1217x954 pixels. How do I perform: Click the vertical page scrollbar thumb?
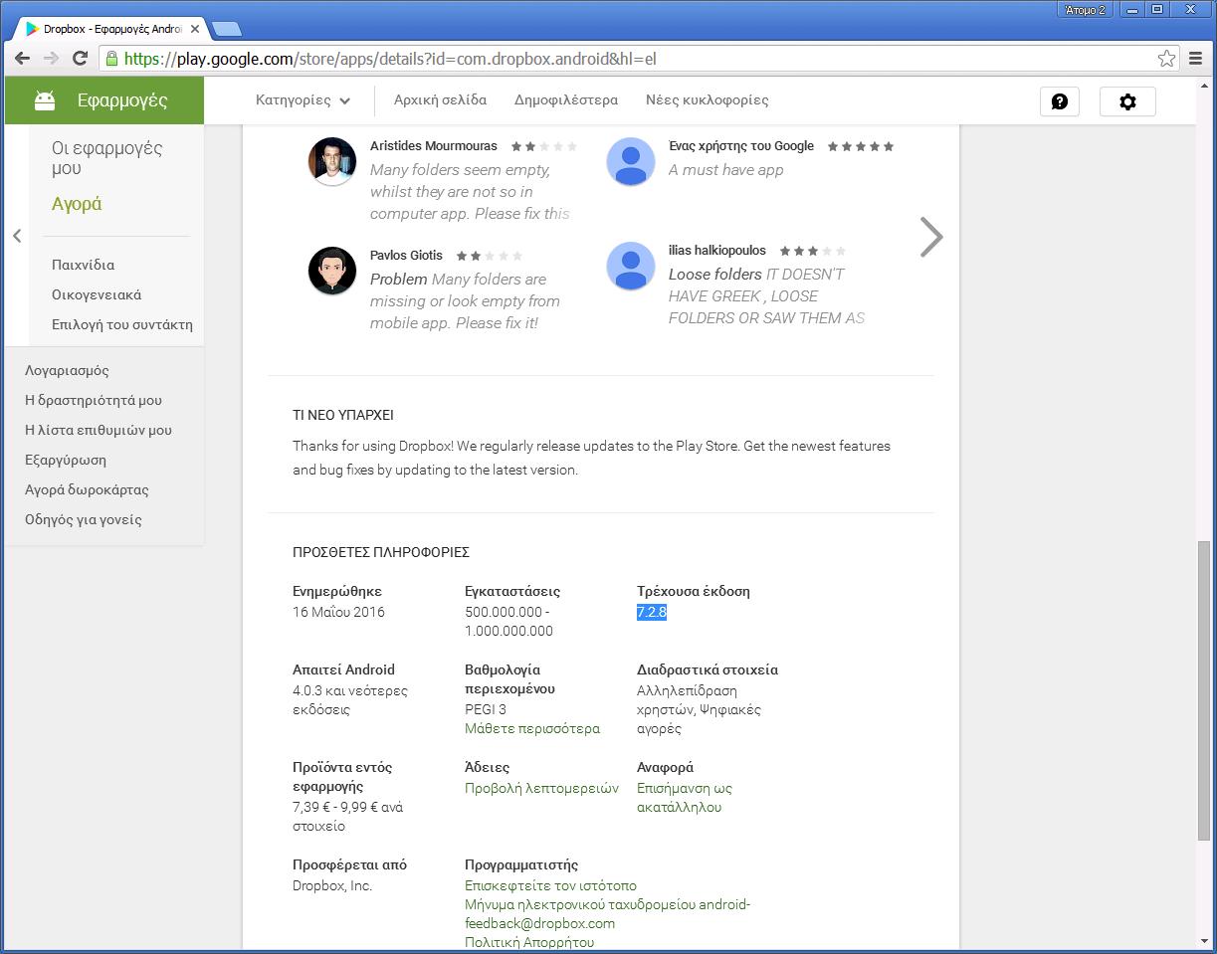click(1204, 686)
